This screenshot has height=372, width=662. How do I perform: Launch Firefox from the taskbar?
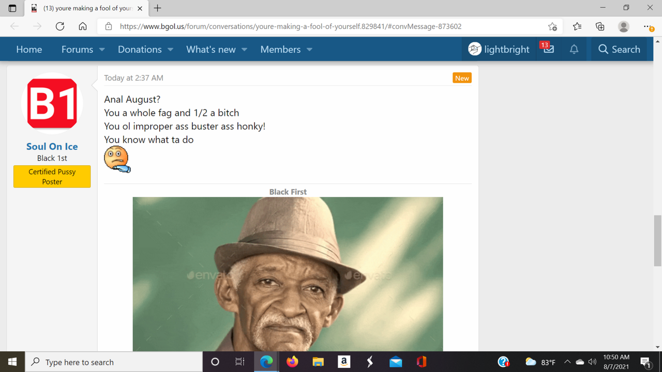click(x=292, y=362)
